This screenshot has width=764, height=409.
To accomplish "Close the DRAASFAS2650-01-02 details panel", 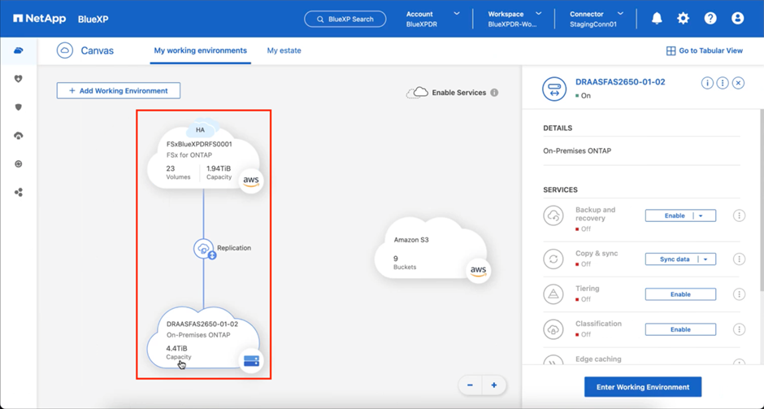I will pyautogui.click(x=738, y=83).
